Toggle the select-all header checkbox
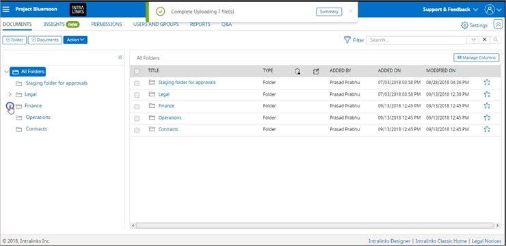Image resolution: width=506 pixels, height=246 pixels. 137,71
